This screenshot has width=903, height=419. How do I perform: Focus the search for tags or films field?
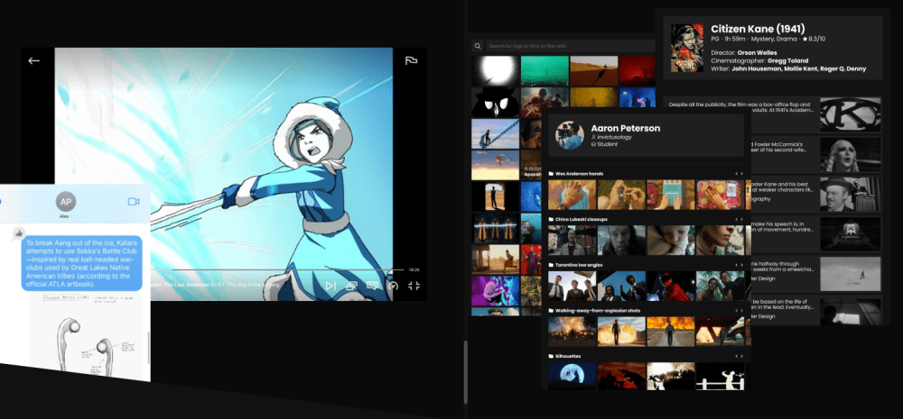point(570,46)
